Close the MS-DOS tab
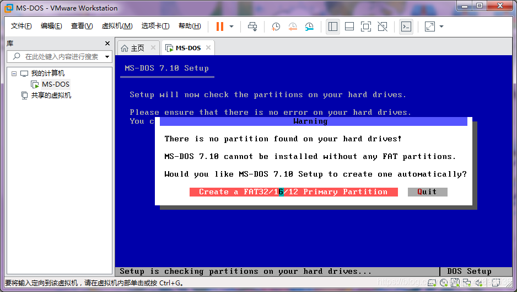 point(208,48)
